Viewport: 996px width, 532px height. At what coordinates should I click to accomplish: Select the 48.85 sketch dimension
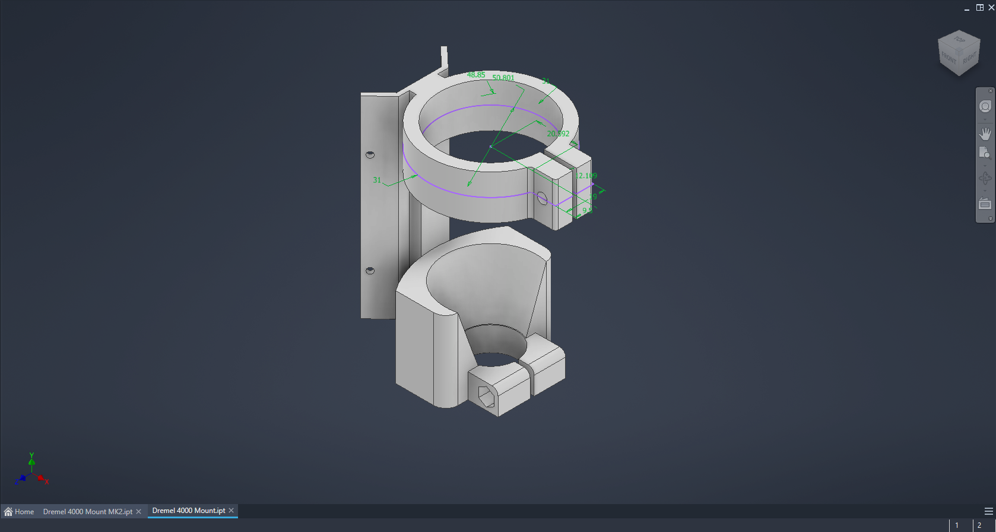pyautogui.click(x=475, y=75)
